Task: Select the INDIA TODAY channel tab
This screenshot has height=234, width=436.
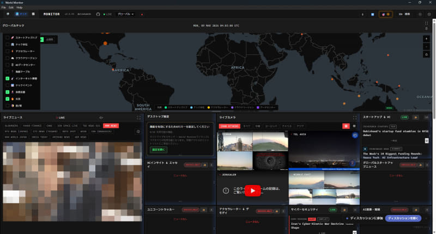Action: pos(39,137)
